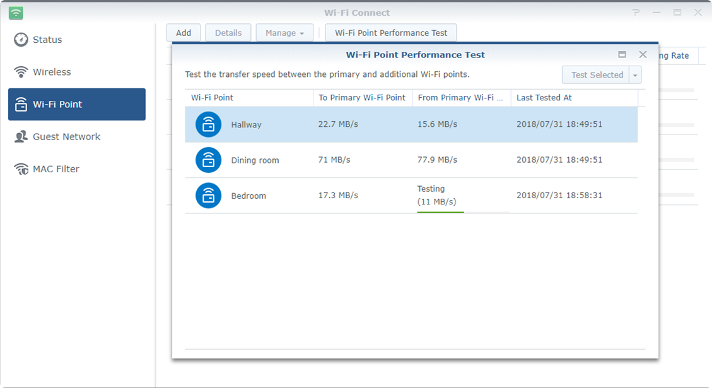The width and height of the screenshot is (712, 388).
Task: Click the Details button in toolbar
Action: pos(228,33)
